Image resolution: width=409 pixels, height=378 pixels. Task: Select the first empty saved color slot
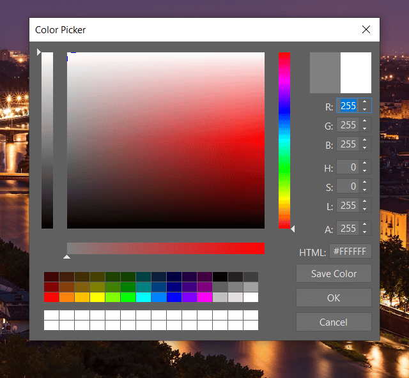click(51, 315)
